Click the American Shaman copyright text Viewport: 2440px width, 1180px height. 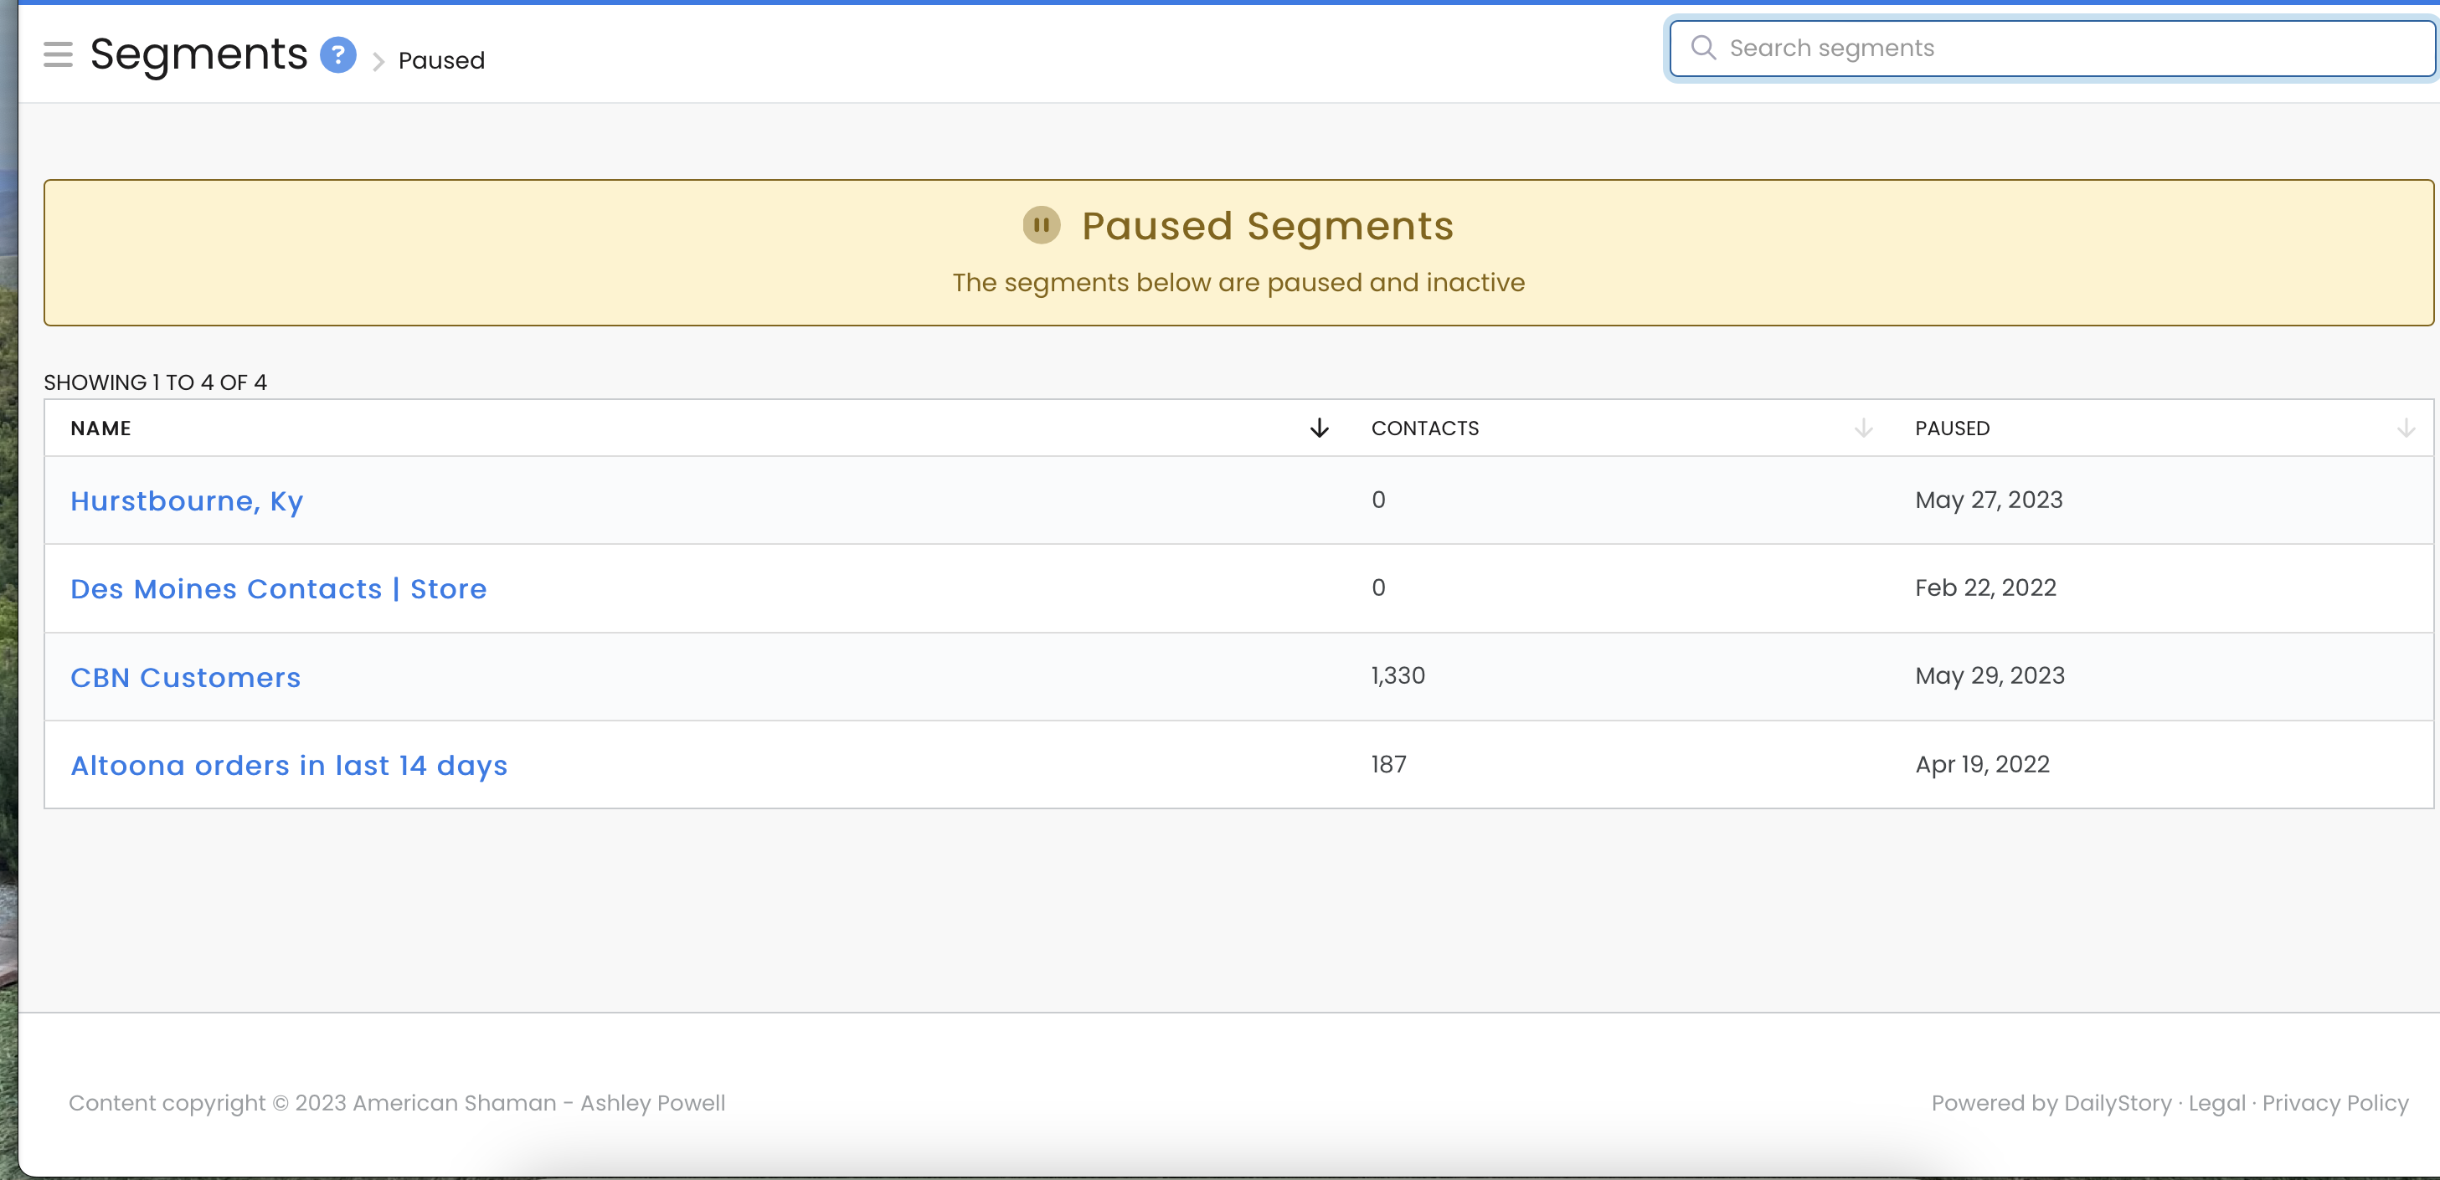[x=397, y=1102]
